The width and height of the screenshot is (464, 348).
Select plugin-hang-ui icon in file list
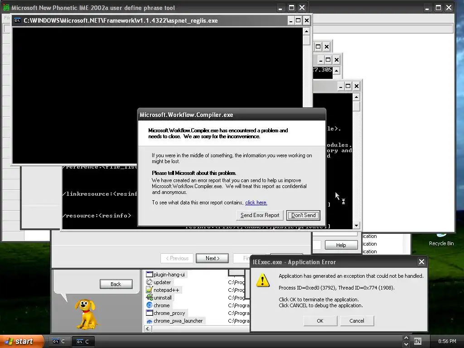[x=150, y=274]
